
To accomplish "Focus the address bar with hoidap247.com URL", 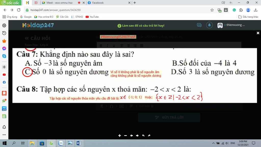I will [116, 10].
